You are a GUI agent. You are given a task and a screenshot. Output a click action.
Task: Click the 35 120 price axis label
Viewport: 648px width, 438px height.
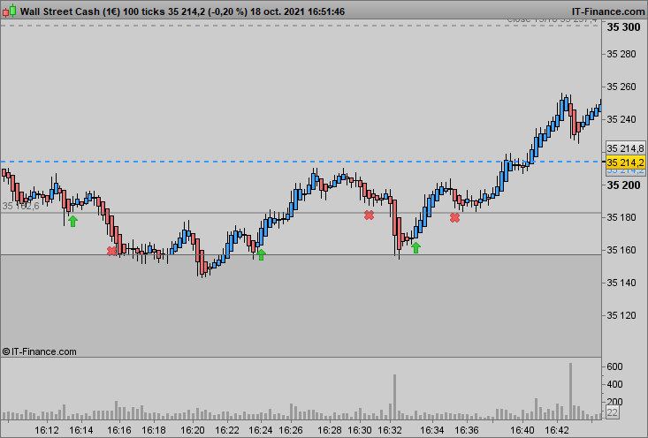point(621,315)
